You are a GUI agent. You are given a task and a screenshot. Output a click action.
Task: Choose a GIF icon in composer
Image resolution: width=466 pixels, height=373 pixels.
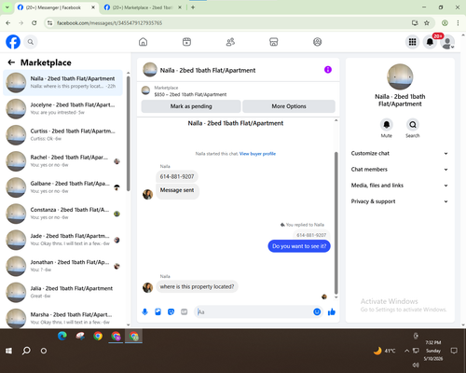185,311
